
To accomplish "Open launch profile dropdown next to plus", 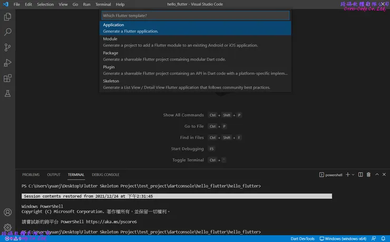I will coord(353,175).
